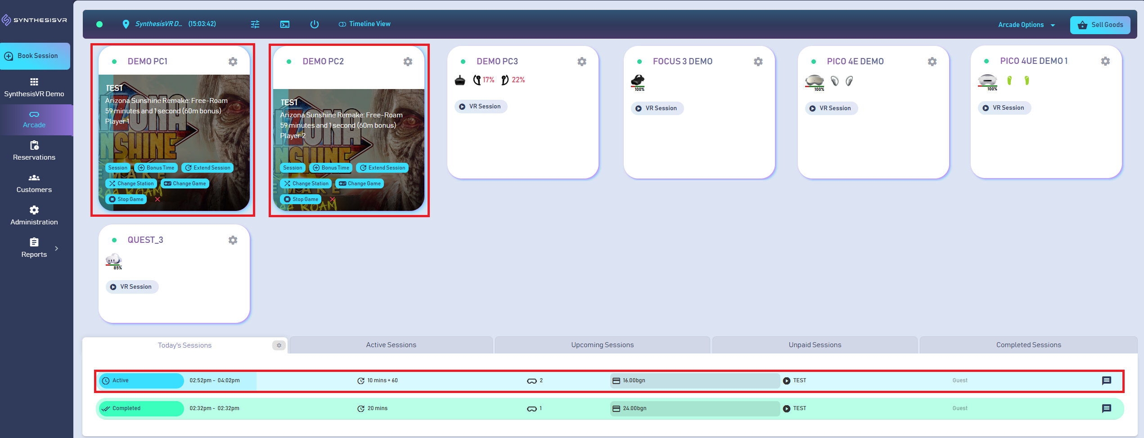Open QUEST_3 settings gear
This screenshot has width=1144, height=438.
[x=233, y=240]
